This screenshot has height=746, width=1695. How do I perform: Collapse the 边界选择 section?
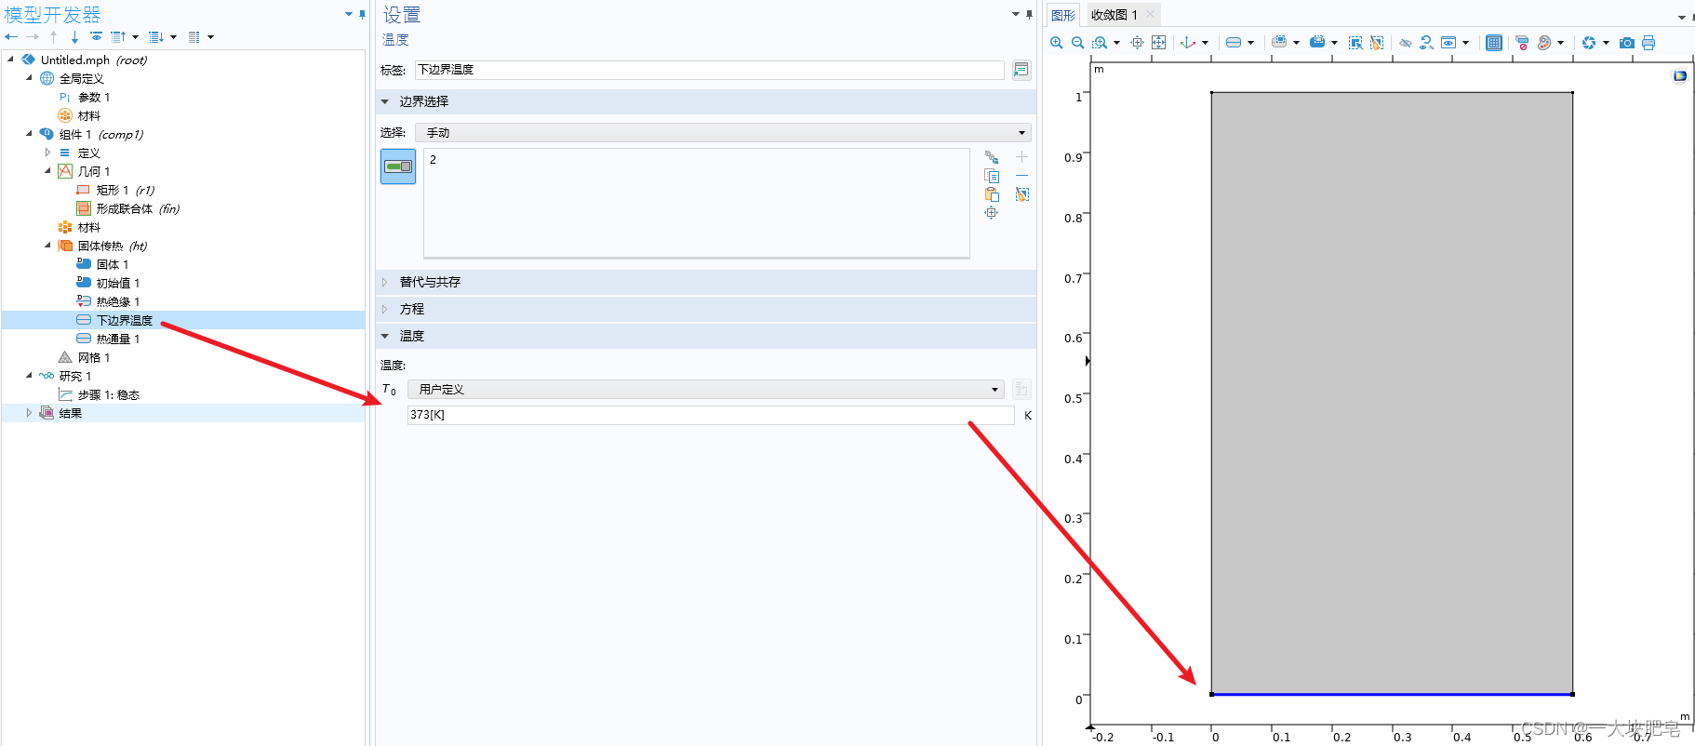point(385,101)
